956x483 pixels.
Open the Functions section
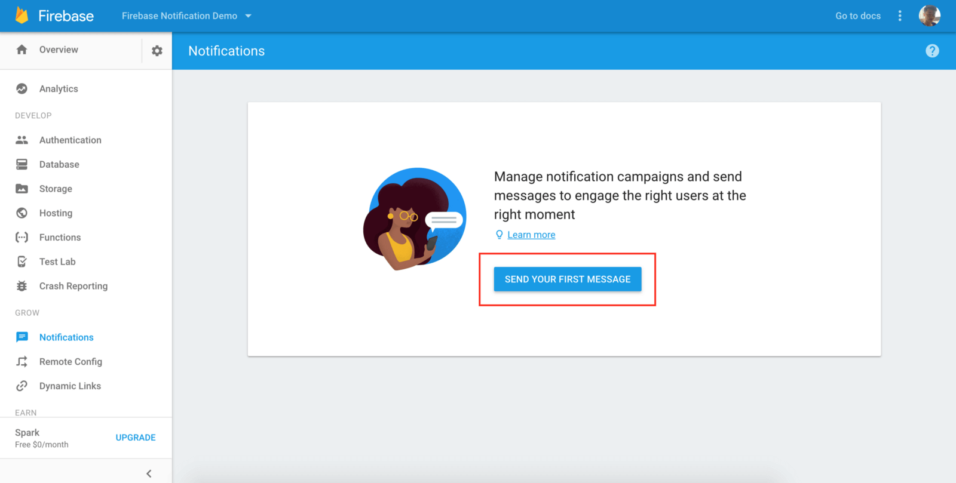60,237
